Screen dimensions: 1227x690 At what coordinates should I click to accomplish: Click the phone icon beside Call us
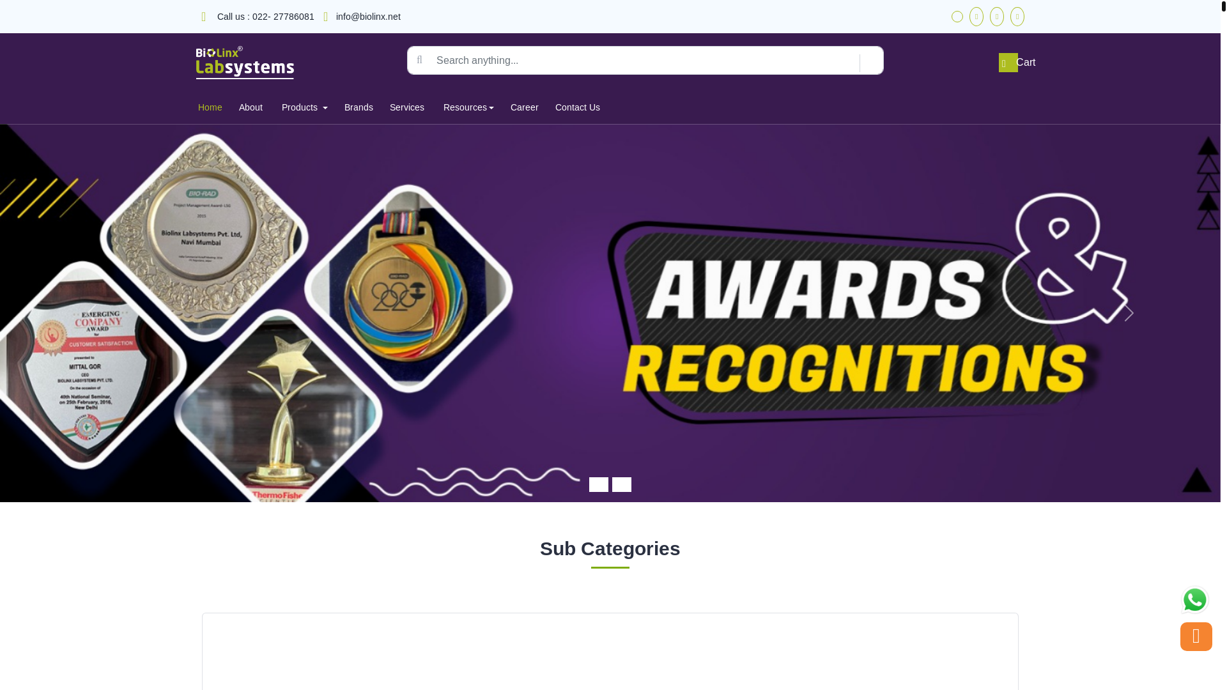point(204,17)
